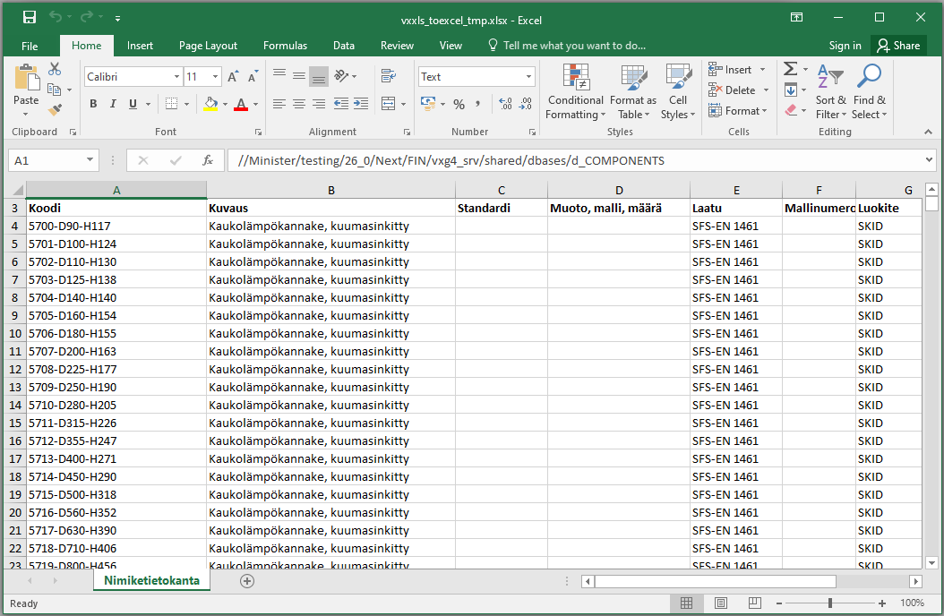Screen dimensions: 944x616
Task: Expand the number format Text dropdown
Action: click(x=528, y=77)
